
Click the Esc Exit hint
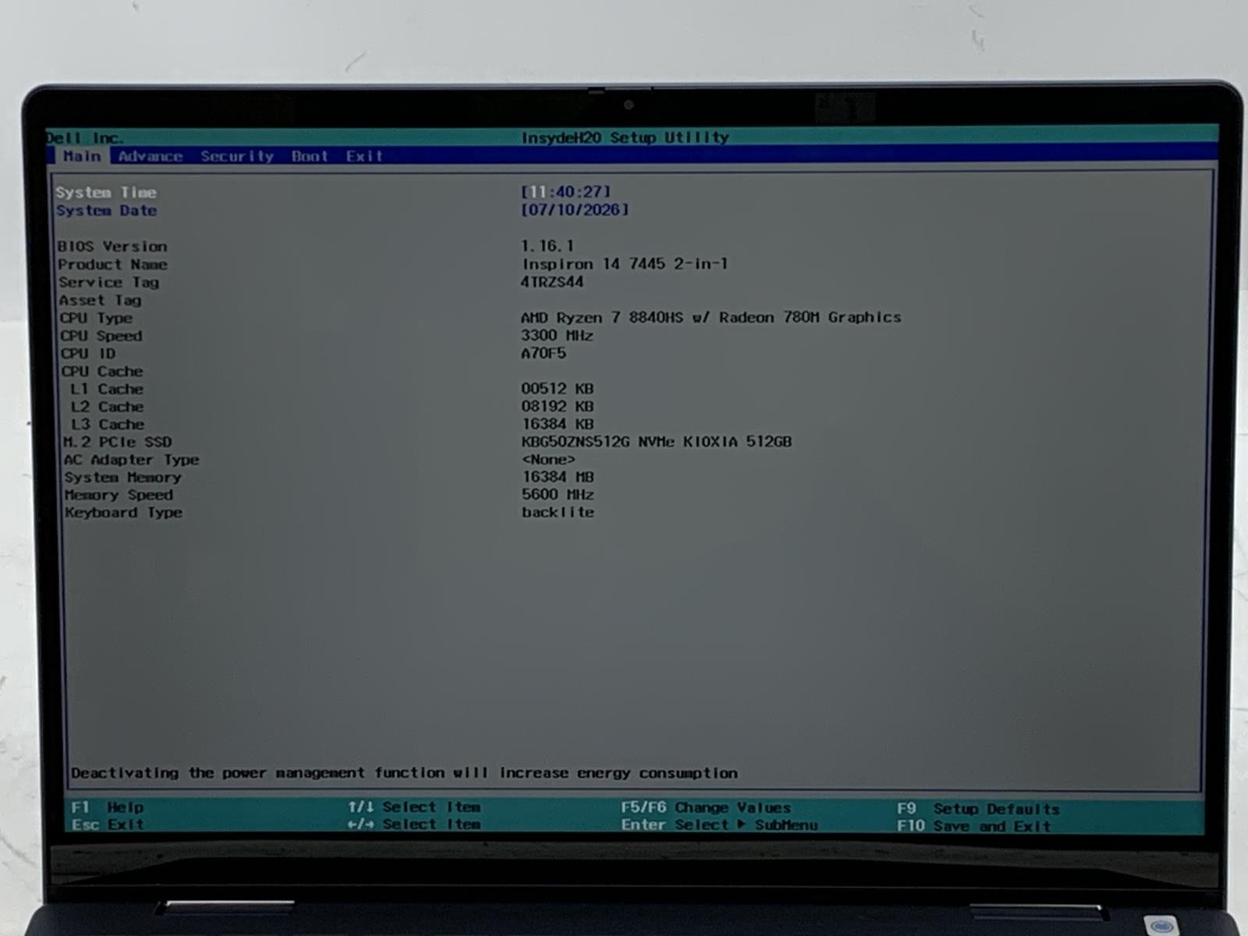108,824
